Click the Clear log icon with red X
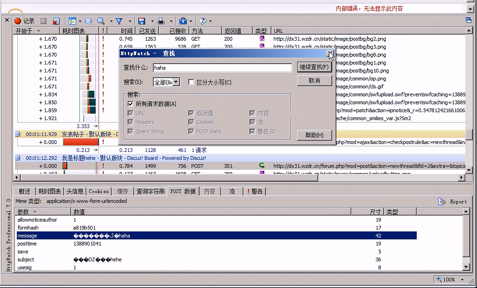Screen dimensions: 477x288 click(56, 22)
